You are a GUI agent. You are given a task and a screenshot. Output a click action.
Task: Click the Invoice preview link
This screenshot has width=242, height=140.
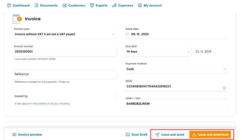click(27, 135)
